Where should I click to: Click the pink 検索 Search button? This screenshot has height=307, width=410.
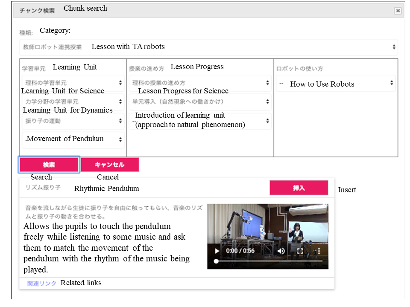[49, 165]
